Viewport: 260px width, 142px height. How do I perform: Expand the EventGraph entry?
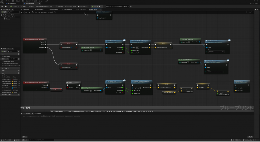coord(1,56)
